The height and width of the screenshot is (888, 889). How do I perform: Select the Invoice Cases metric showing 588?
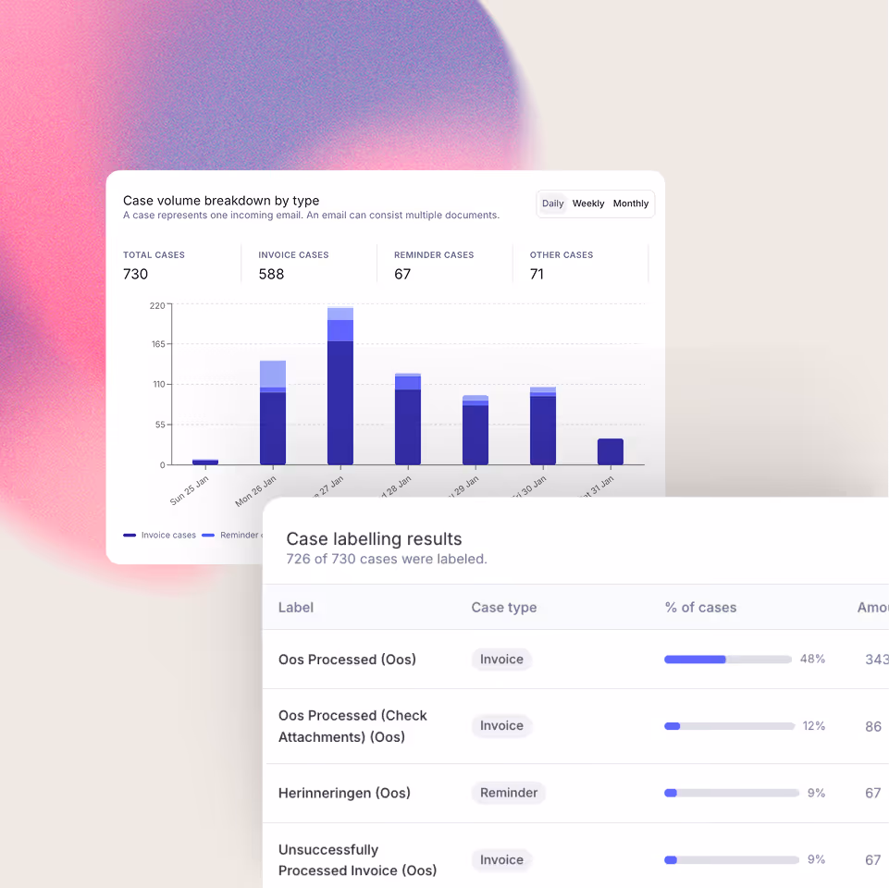click(293, 265)
